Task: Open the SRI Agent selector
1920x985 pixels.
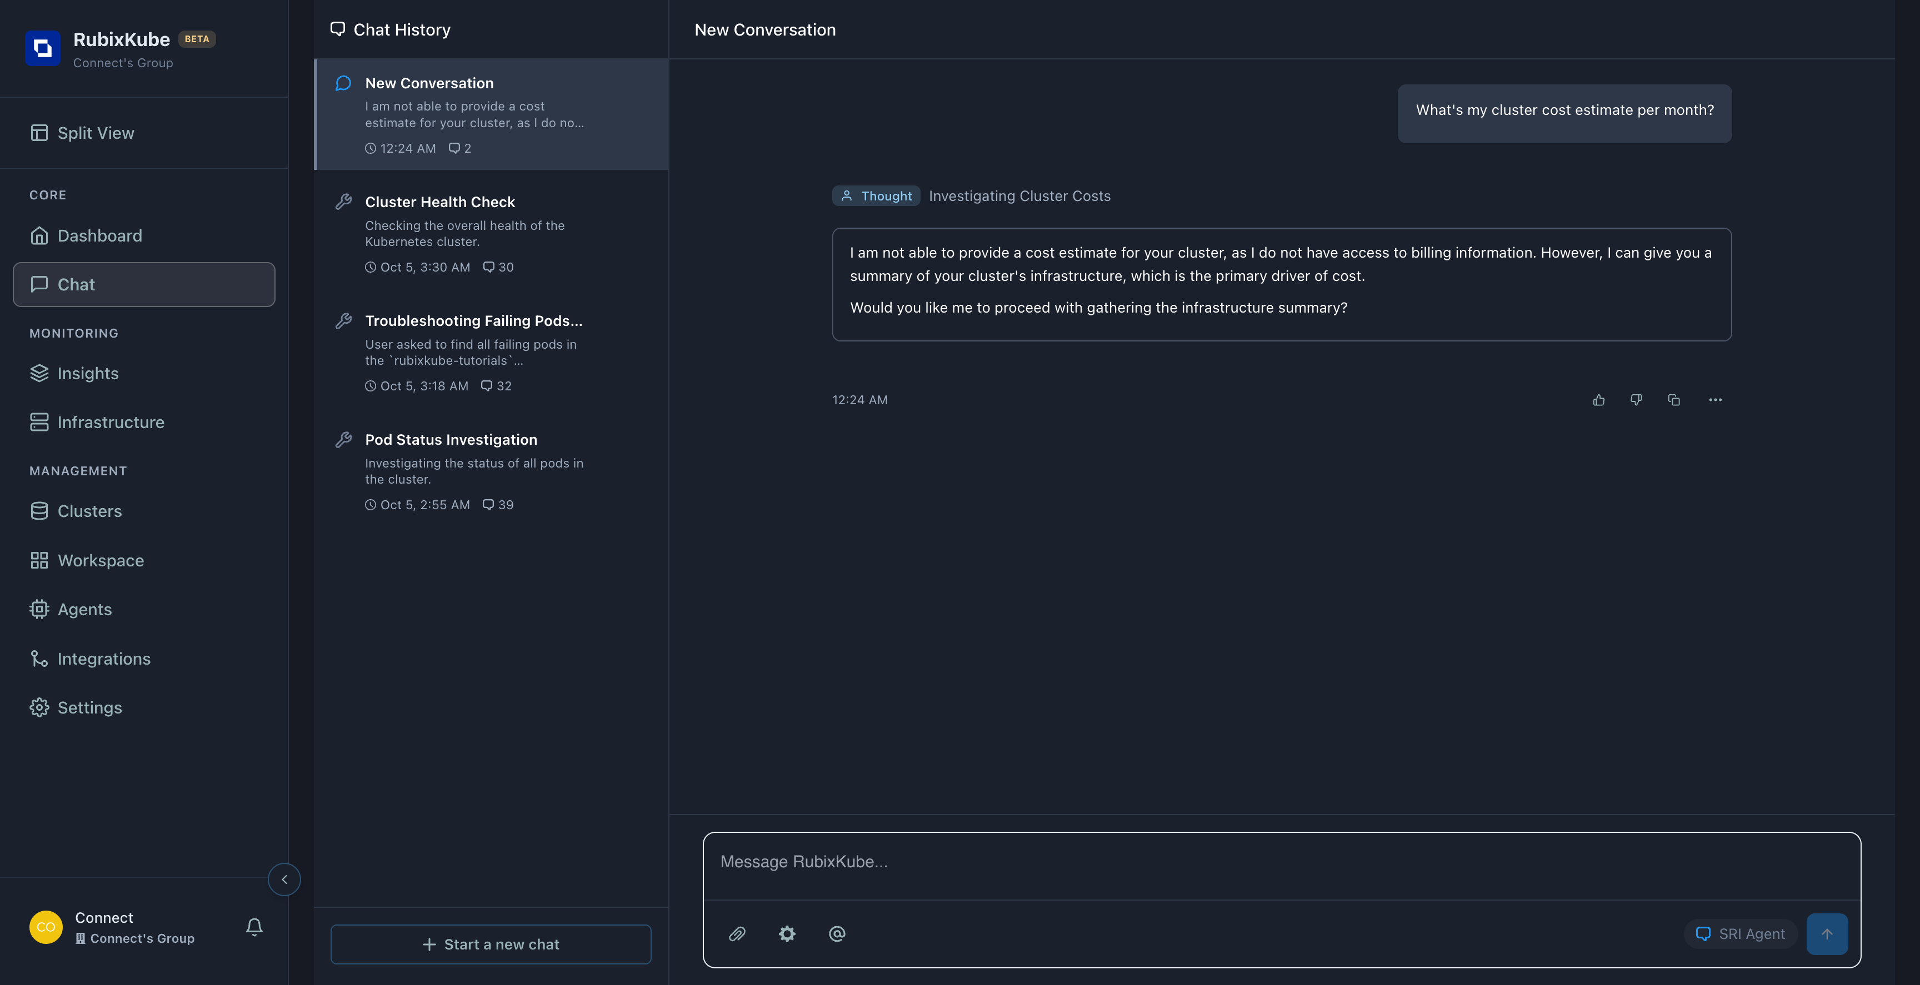Action: pyautogui.click(x=1741, y=933)
